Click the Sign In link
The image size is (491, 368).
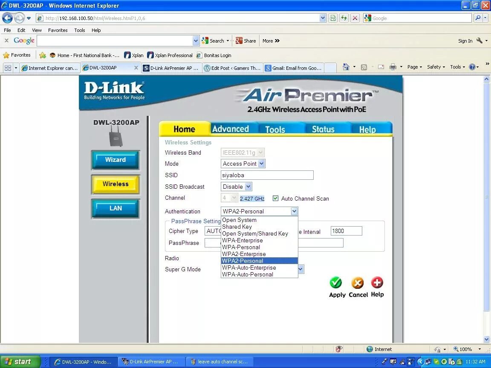coord(465,41)
